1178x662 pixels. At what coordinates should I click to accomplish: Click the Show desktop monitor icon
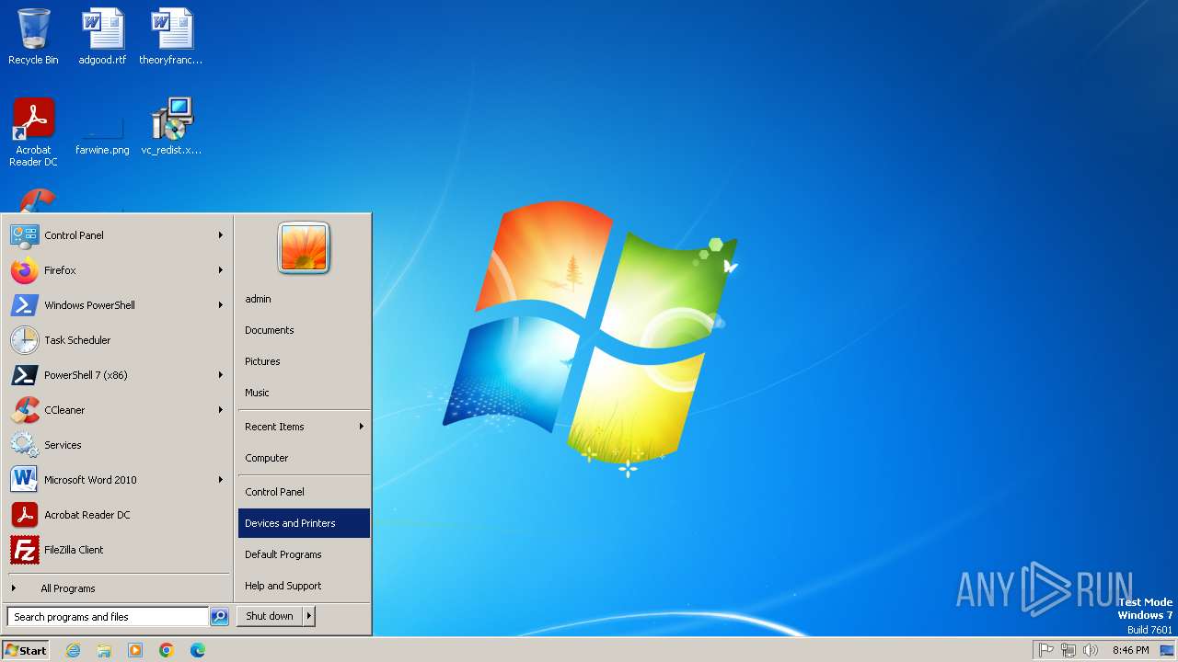[1166, 650]
